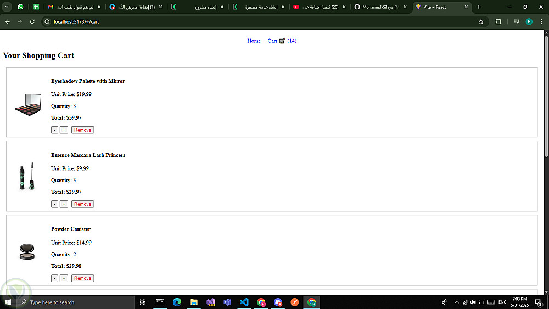
Task: Reload the current page
Action: click(32, 22)
